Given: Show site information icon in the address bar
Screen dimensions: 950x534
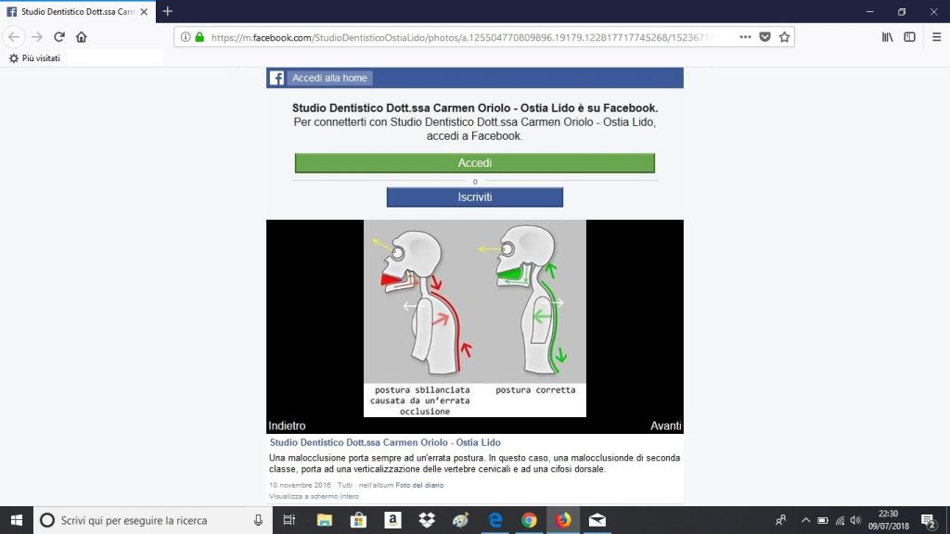Looking at the screenshot, I should coord(186,37).
